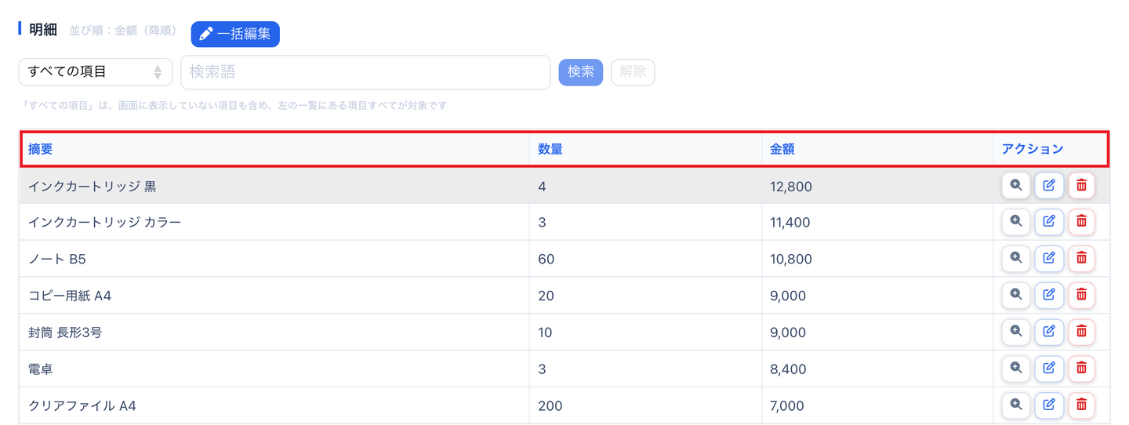The width and height of the screenshot is (1129, 425).
Task: Edit the ノート B5 entry
Action: click(1049, 258)
